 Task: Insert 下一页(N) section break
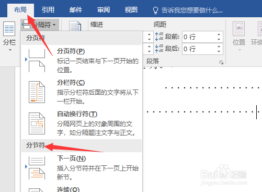click(x=82, y=167)
